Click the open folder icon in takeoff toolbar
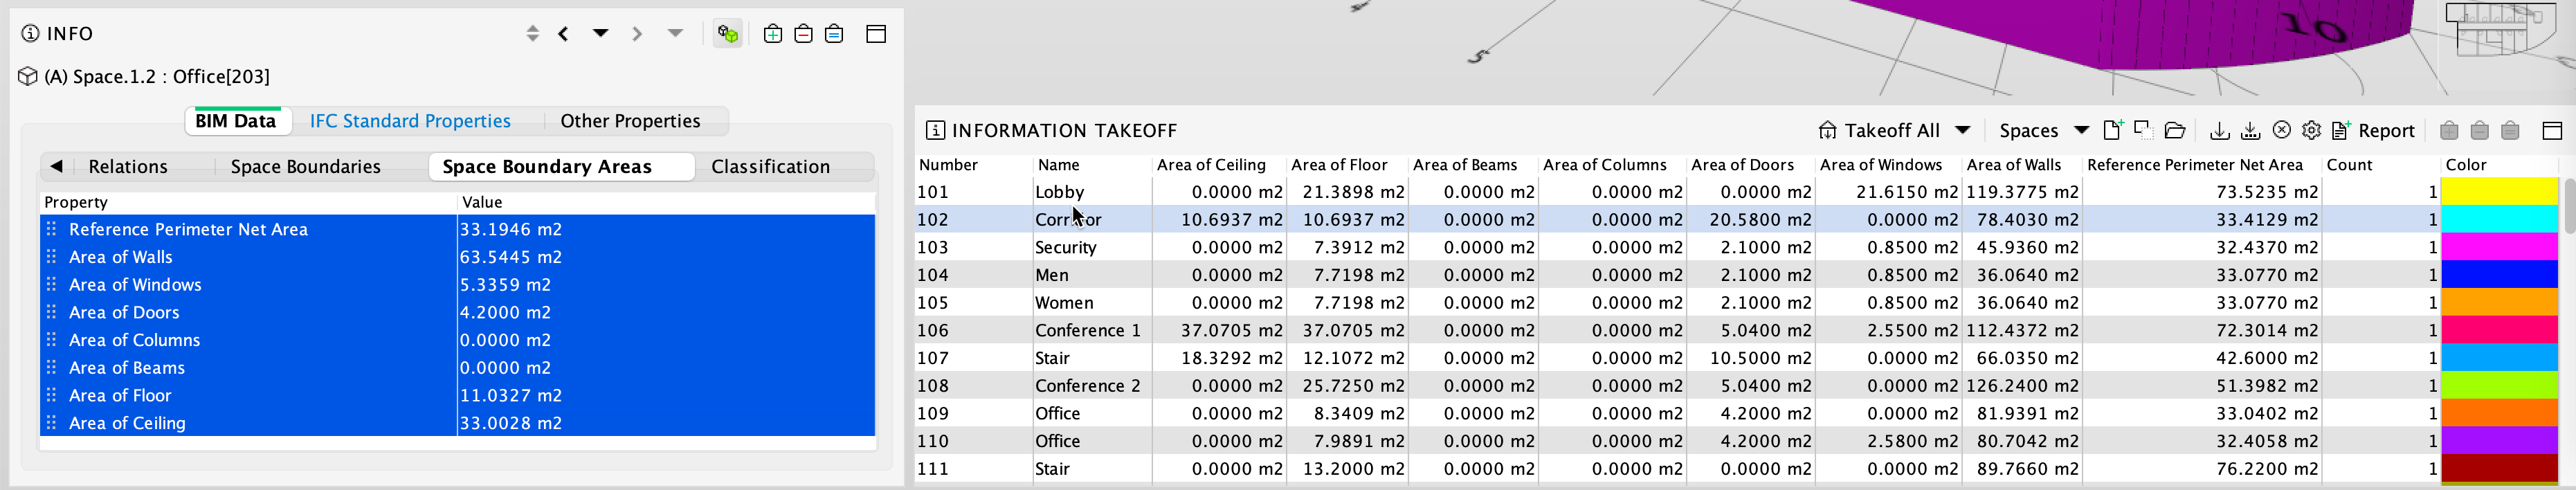The height and width of the screenshot is (490, 2576). (x=2174, y=130)
